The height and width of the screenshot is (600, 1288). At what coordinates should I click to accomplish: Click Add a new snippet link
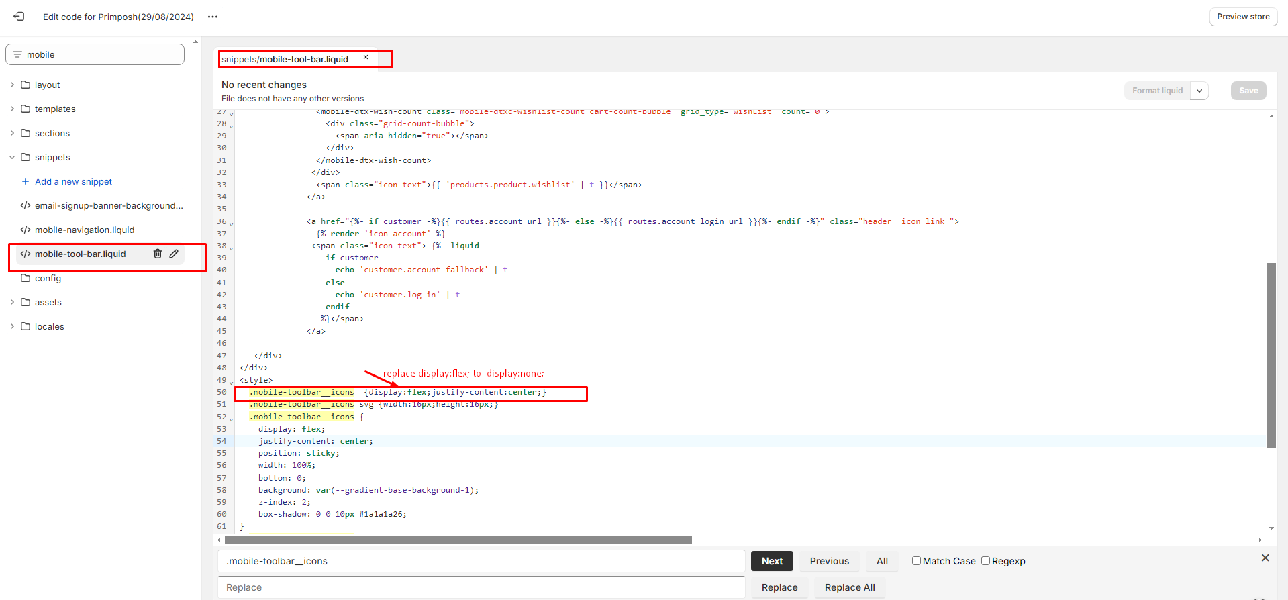(73, 181)
